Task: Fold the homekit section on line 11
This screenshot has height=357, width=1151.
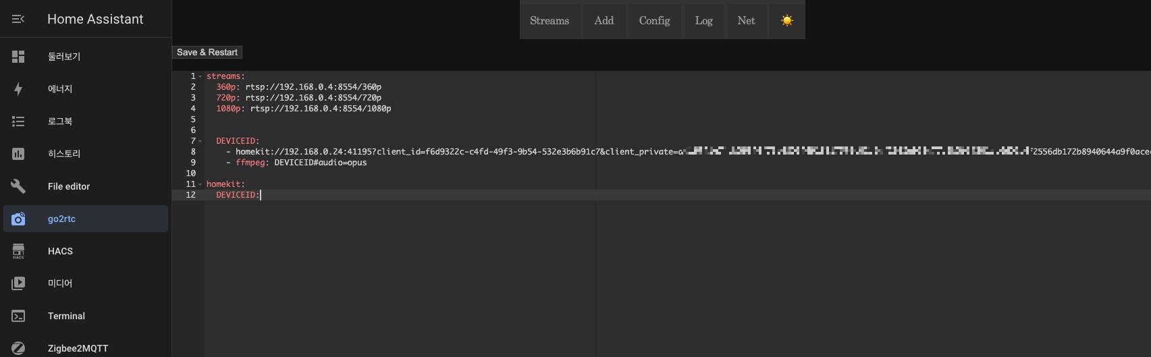Action: (x=200, y=184)
